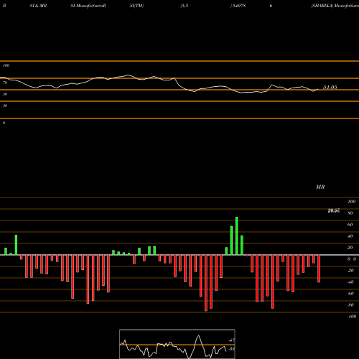
Task: Click the "-100" label on MR axis
Action: [x=352, y=317]
